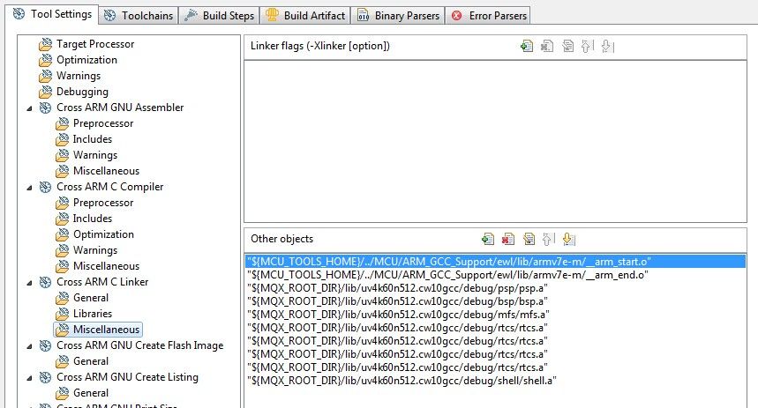Select Includes under C Compiler
758x408 pixels.
(93, 219)
